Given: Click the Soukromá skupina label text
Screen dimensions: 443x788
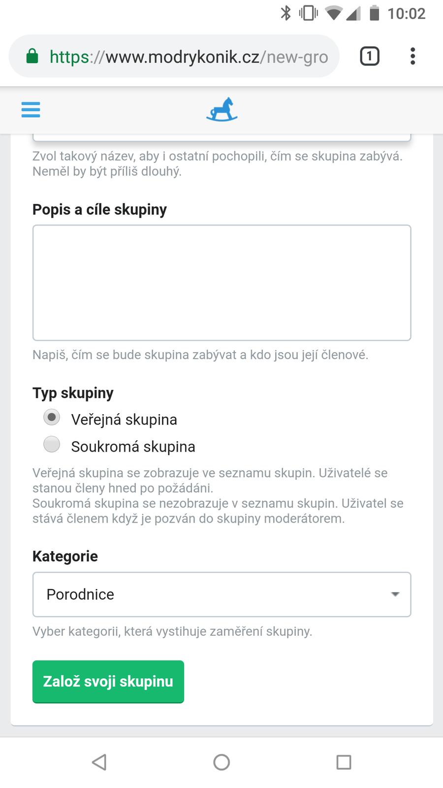Looking at the screenshot, I should click(133, 447).
